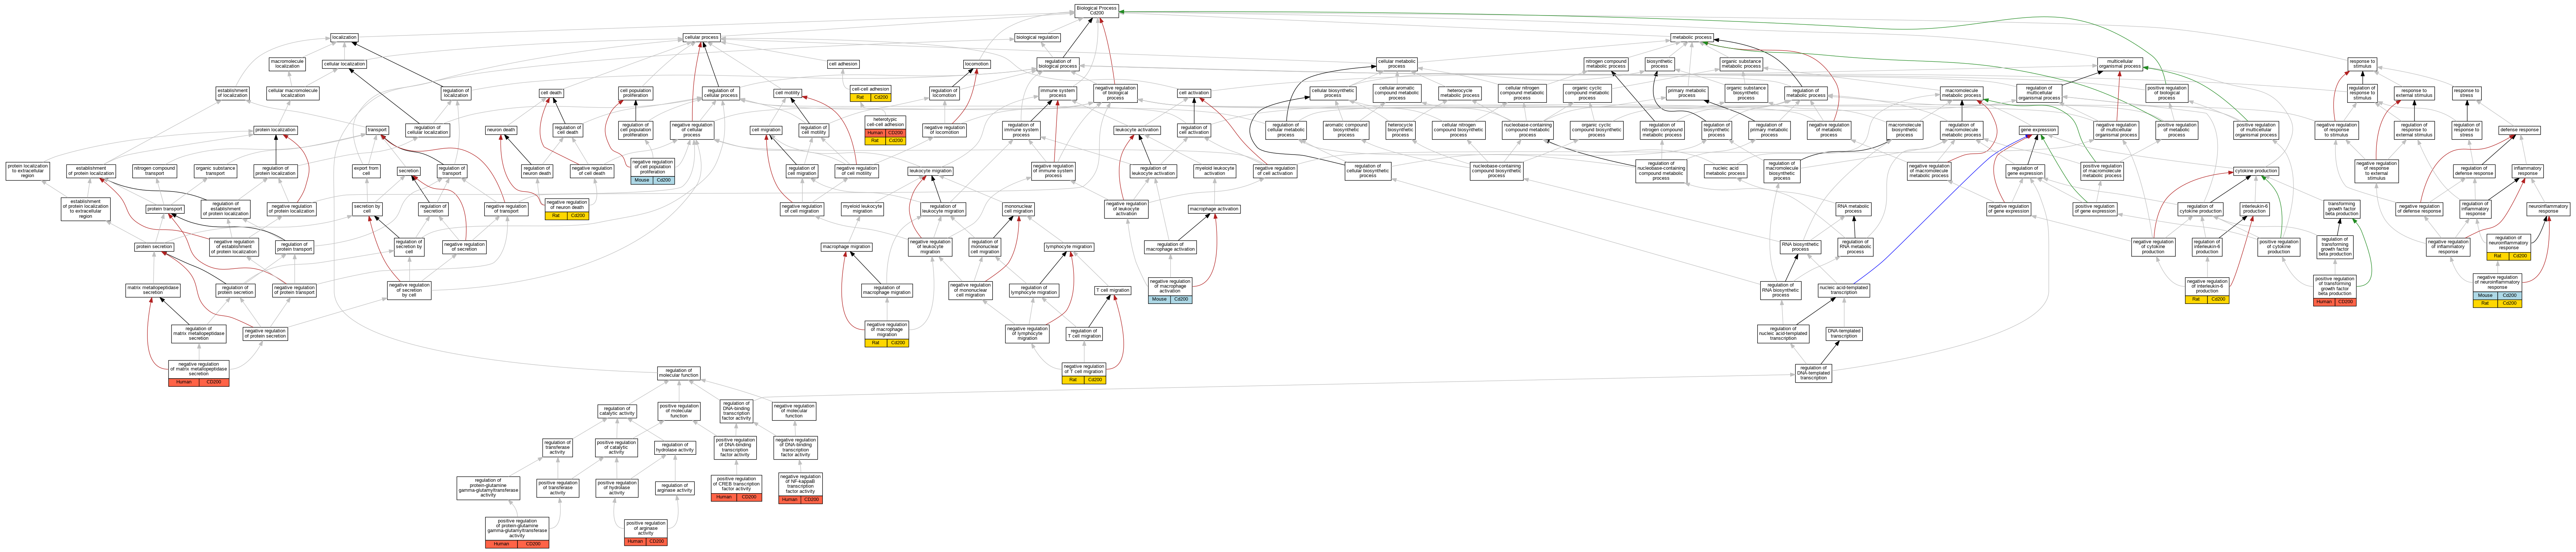
Task: Select the node labeled exactly 'gene expression'
Action: point(2038,130)
